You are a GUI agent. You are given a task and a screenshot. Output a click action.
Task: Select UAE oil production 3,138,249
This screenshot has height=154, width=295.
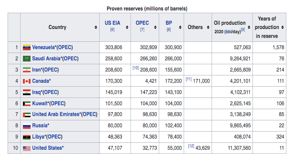tap(240, 114)
